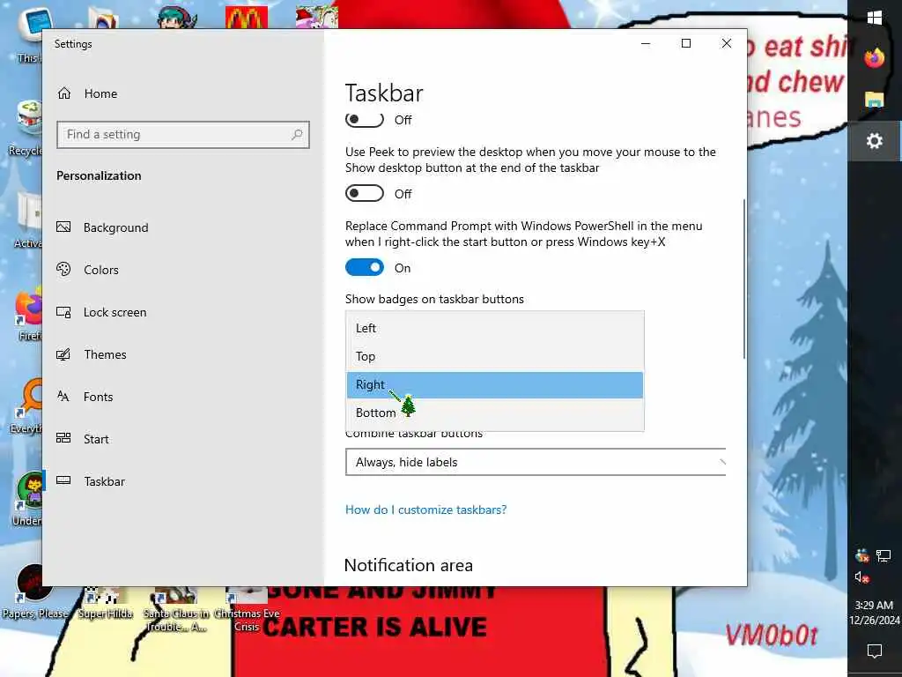The height and width of the screenshot is (677, 902).
Task: Open Start settings page
Action: pos(96,439)
